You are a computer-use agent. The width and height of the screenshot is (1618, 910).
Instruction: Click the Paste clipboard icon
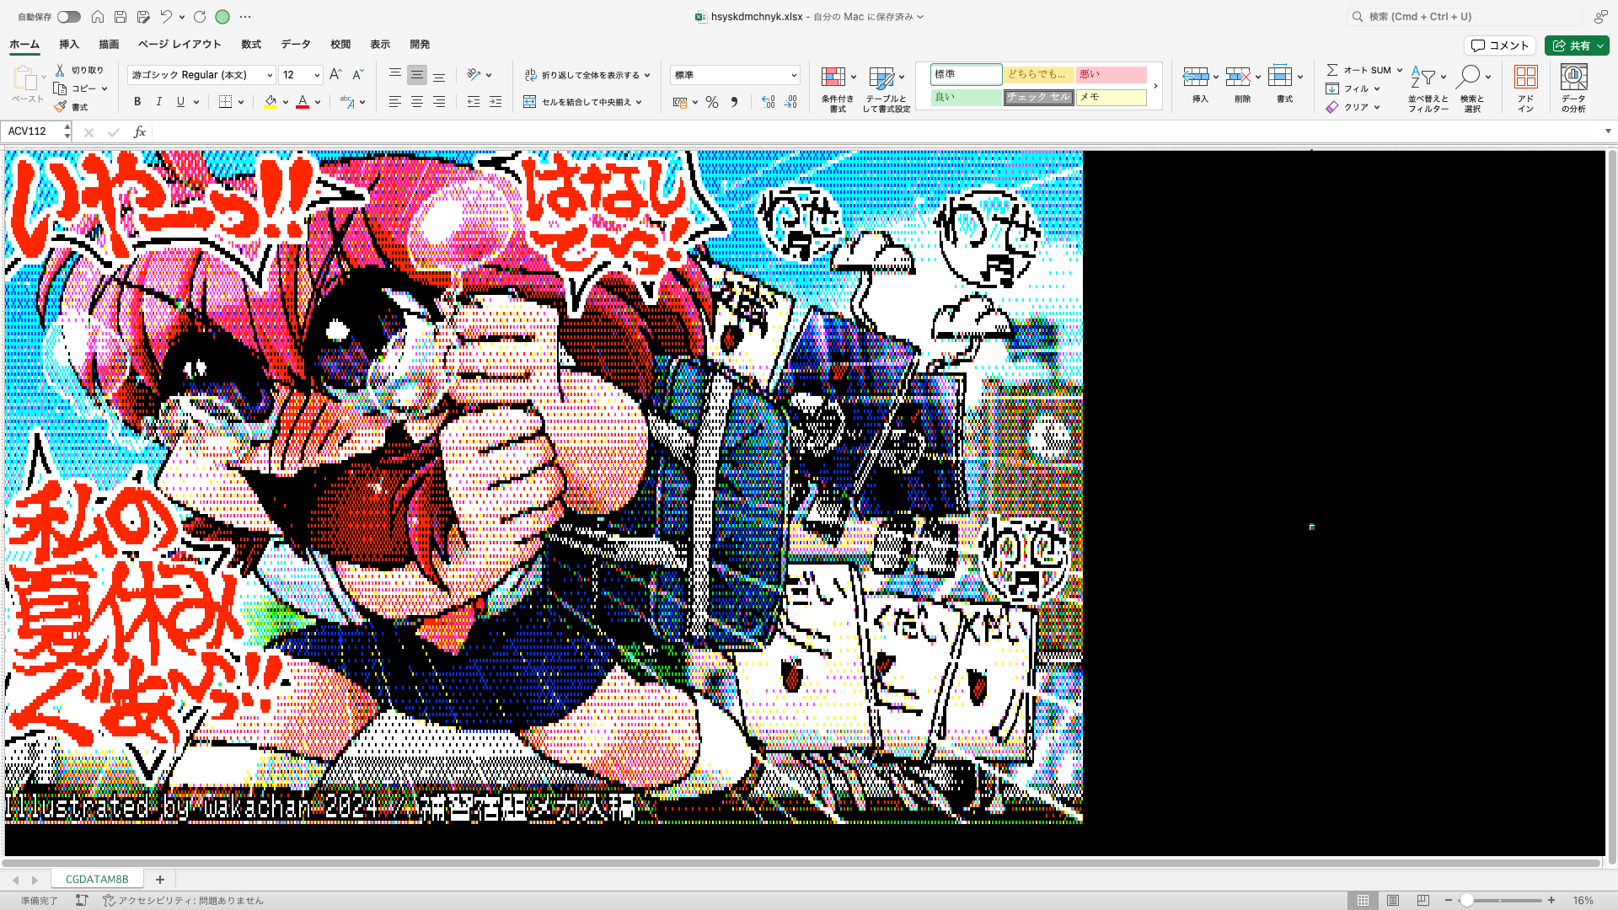[25, 78]
